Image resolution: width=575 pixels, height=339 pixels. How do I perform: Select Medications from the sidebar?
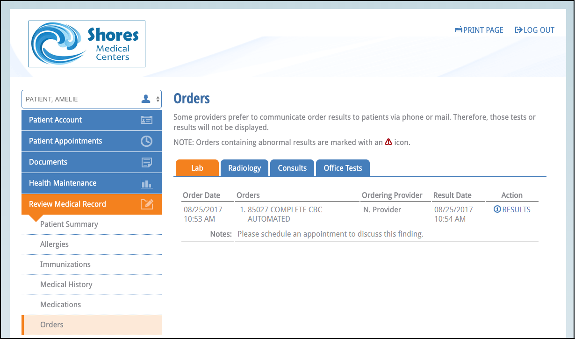click(60, 304)
